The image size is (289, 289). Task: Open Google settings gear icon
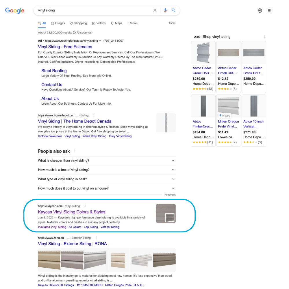(260, 10)
